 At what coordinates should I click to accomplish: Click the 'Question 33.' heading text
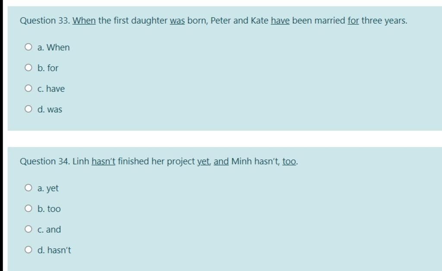(x=45, y=21)
